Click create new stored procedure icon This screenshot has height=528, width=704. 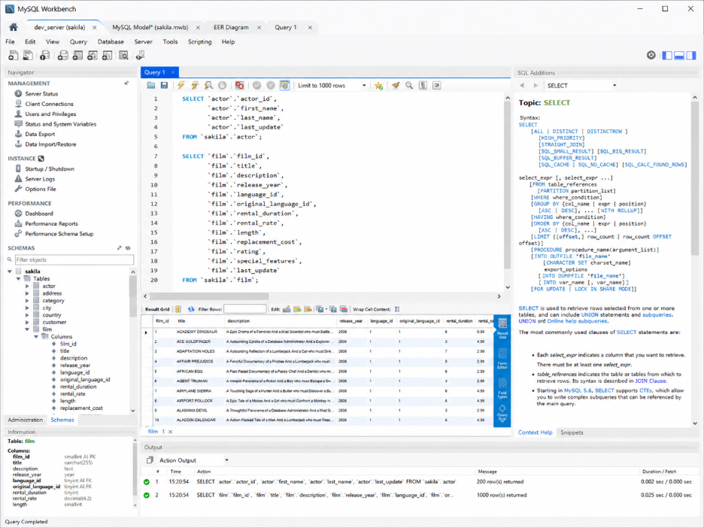tap(108, 55)
